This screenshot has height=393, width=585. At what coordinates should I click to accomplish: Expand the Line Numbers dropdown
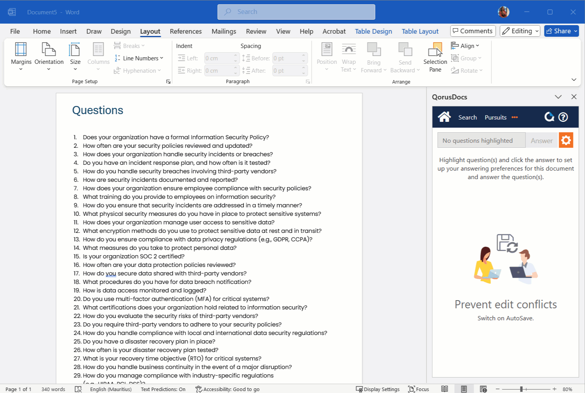coord(139,58)
